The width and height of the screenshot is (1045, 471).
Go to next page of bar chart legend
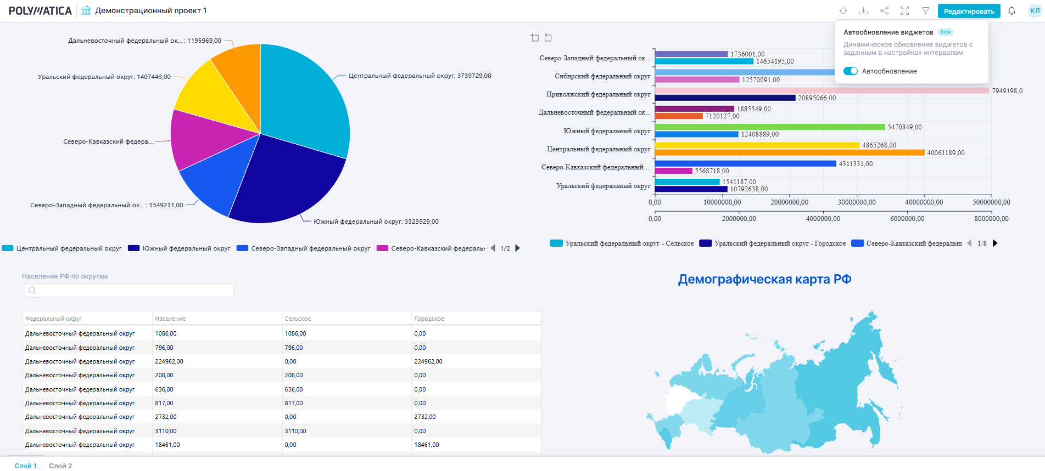pos(995,243)
